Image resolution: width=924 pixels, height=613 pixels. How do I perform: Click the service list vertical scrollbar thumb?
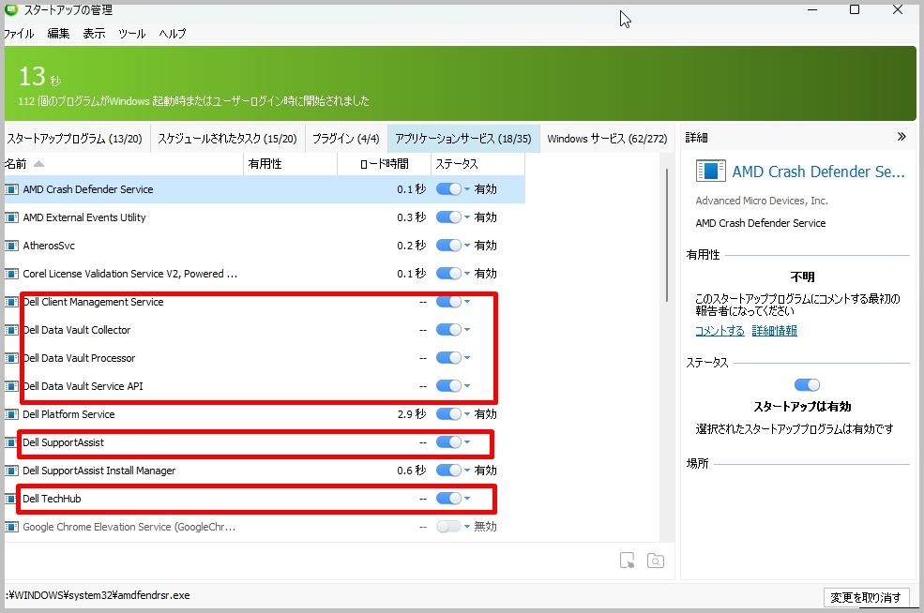(667, 235)
